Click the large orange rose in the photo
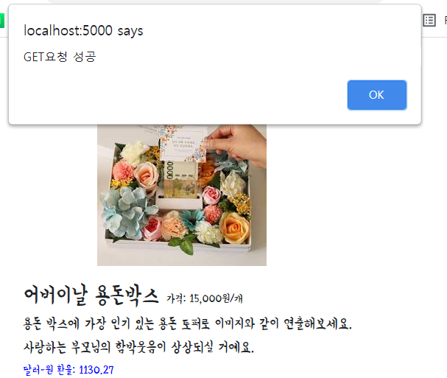This screenshot has height=378, width=447. coord(235,228)
